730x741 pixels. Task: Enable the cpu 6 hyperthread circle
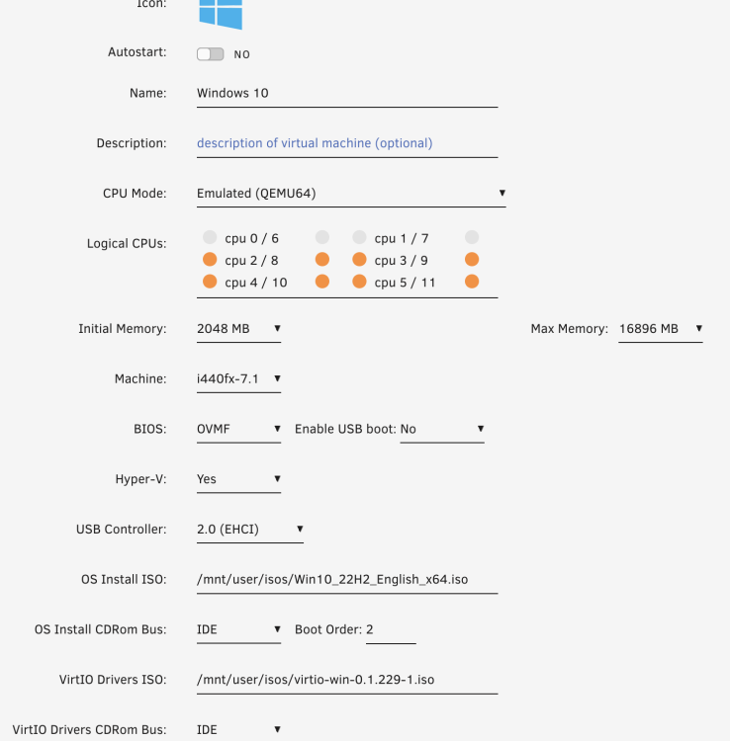coord(322,237)
